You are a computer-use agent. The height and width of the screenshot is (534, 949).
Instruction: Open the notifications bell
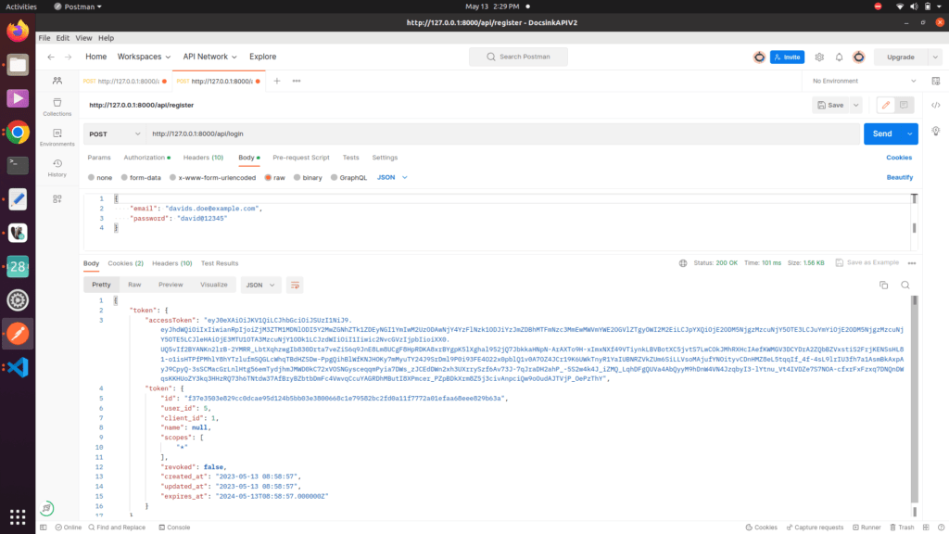point(839,57)
